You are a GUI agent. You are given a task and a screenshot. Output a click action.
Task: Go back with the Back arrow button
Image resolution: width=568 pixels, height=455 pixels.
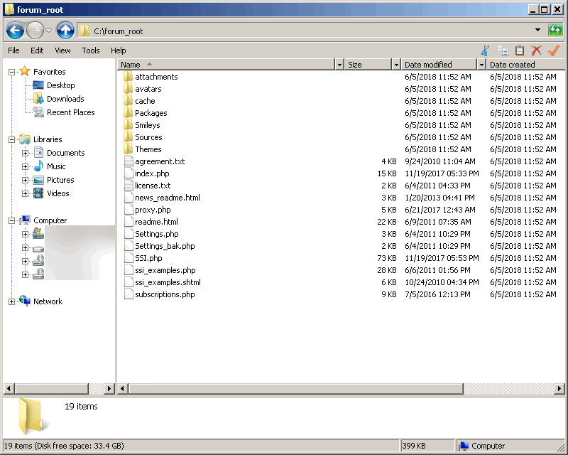coord(15,31)
